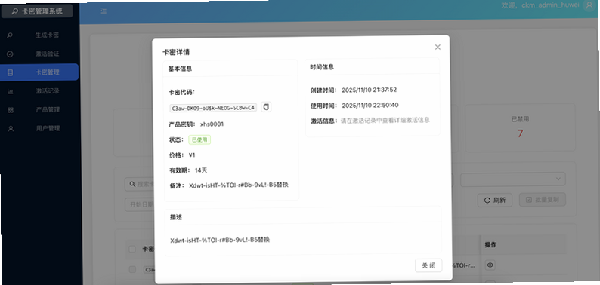Click the 操作 column header
The width and height of the screenshot is (600, 285).
coord(490,244)
